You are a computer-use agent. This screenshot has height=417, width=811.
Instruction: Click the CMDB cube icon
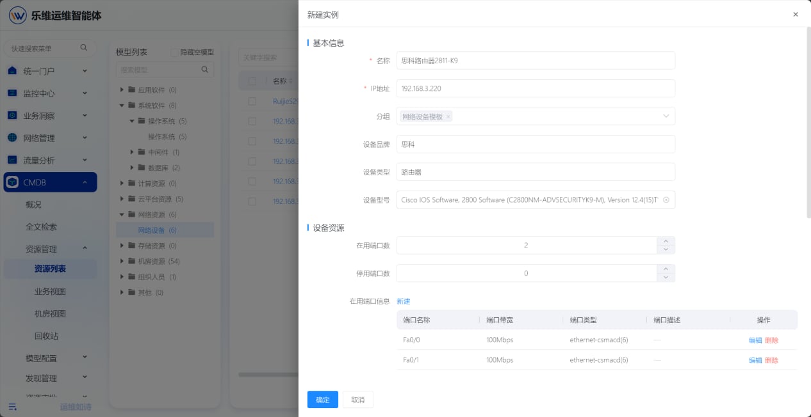click(x=12, y=182)
